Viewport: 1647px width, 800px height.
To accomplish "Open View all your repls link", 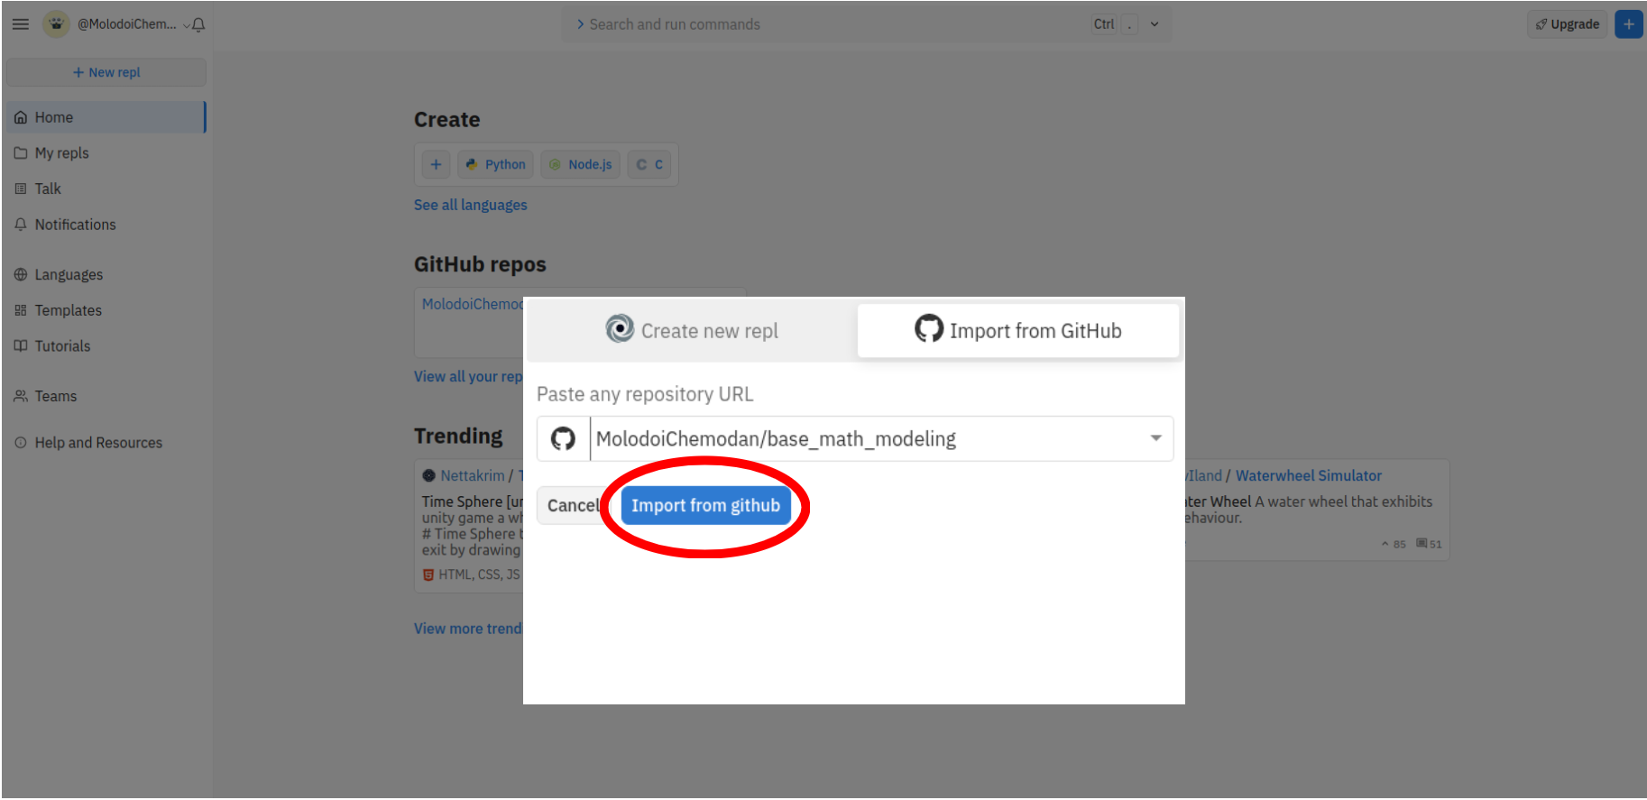I will 468,376.
